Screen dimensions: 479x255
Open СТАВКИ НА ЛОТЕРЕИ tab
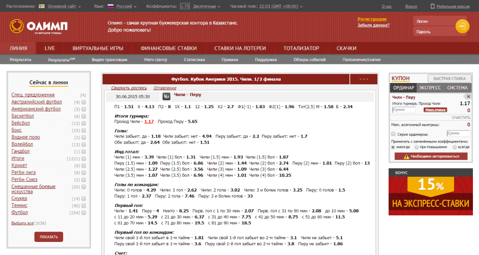coord(240,48)
